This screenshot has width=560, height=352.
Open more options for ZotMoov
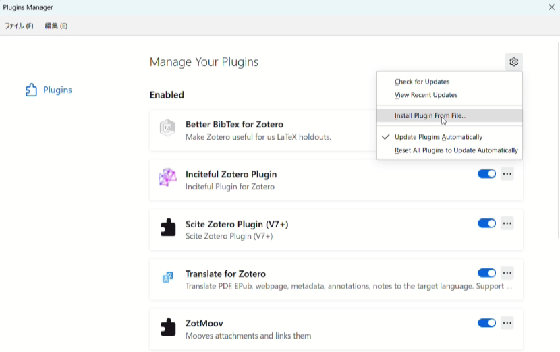click(507, 323)
